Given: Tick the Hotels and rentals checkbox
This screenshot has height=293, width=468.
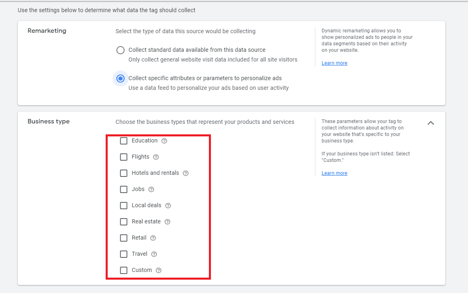Looking at the screenshot, I should [x=123, y=173].
